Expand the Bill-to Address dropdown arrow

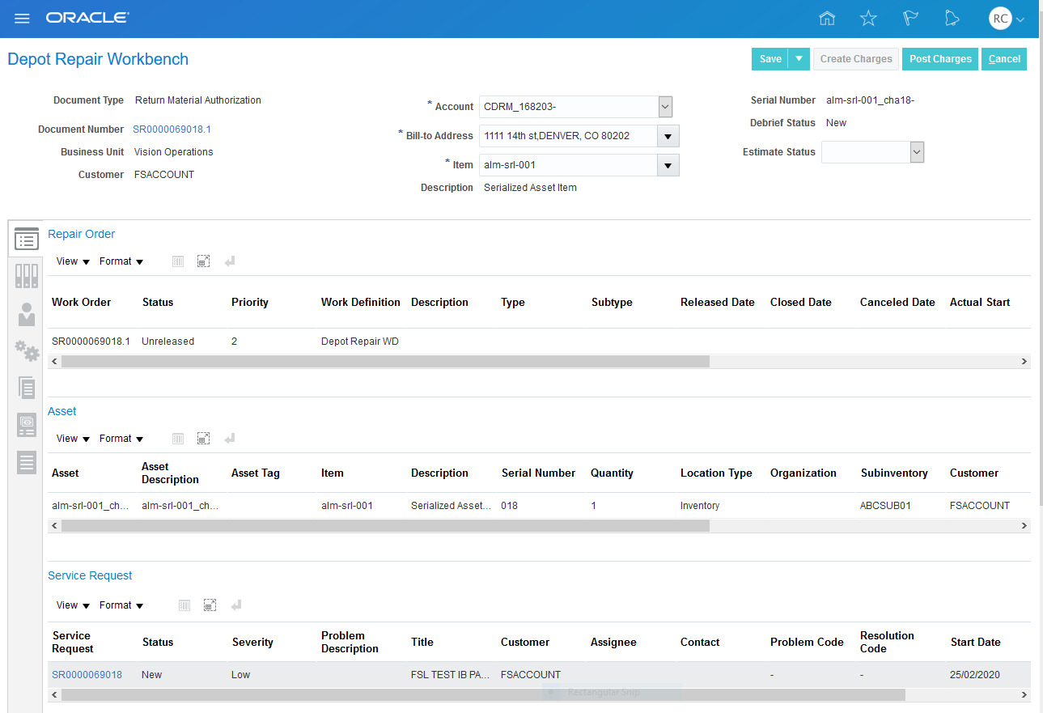click(x=668, y=136)
